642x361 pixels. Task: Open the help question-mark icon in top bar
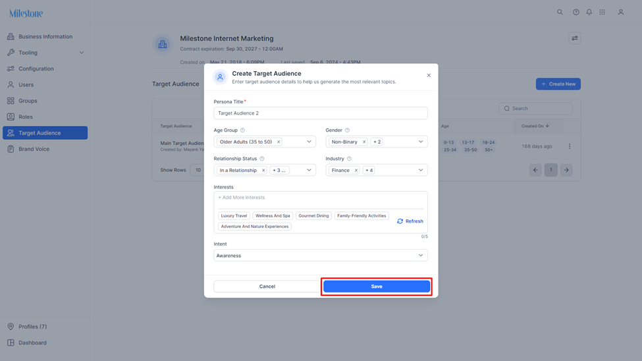(x=575, y=13)
